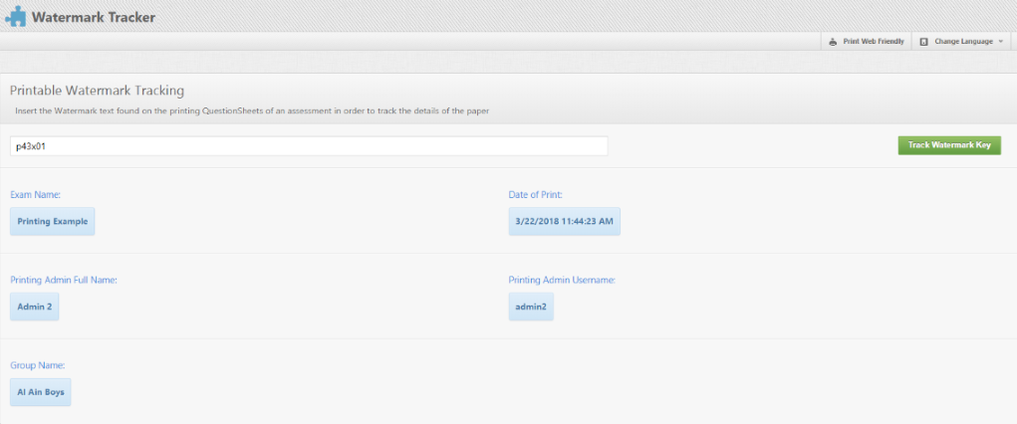The width and height of the screenshot is (1017, 424).
Task: Click the blue puzzle piece logo
Action: (x=16, y=17)
